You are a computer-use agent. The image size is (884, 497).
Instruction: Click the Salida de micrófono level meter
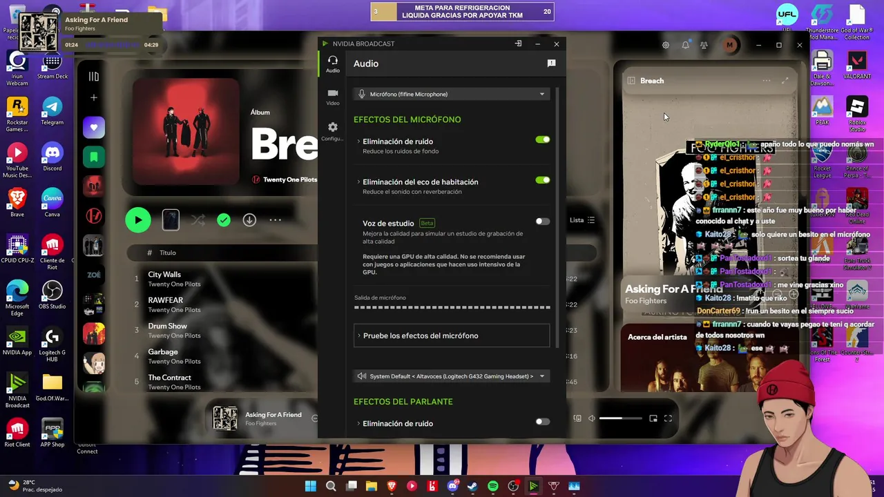click(x=452, y=307)
